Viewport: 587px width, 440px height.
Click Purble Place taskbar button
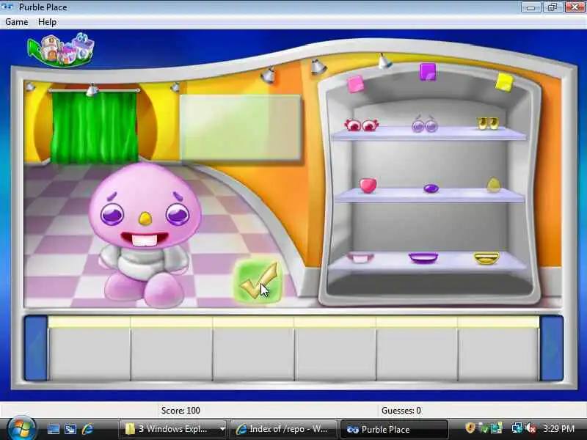pos(394,429)
